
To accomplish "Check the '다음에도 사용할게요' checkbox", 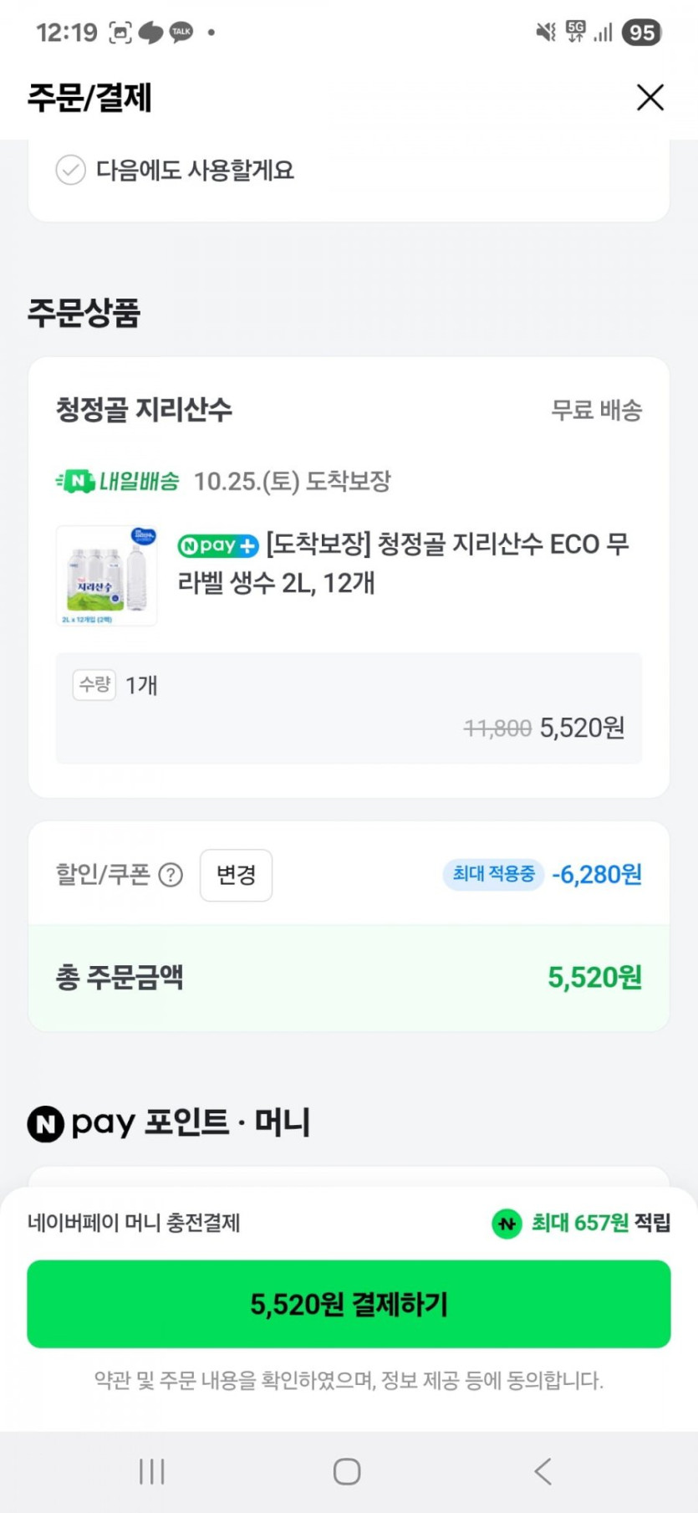I will 71,170.
